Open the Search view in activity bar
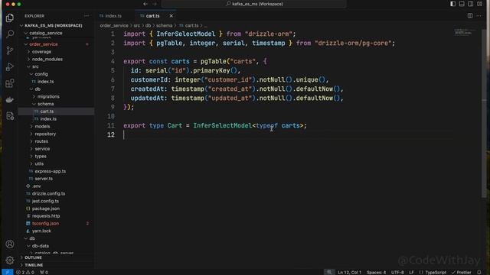The height and width of the screenshot is (275, 490). 10,34
